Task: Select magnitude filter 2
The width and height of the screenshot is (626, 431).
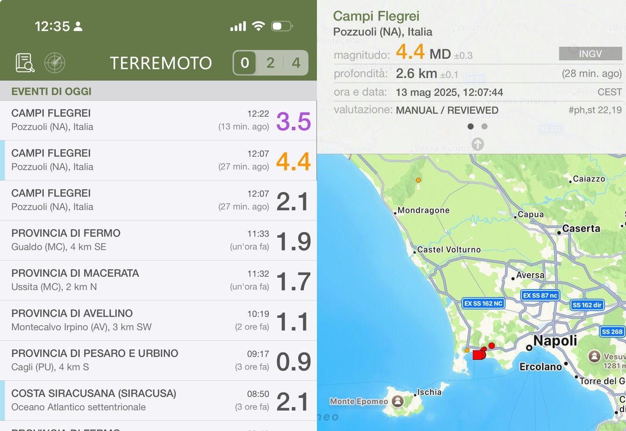Action: point(271,63)
